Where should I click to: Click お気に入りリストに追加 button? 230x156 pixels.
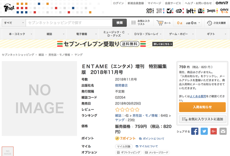point(202,119)
